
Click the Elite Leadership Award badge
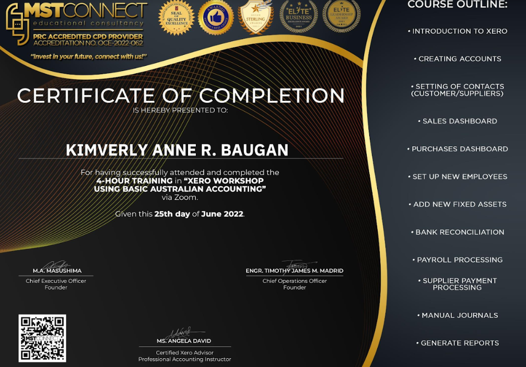[x=342, y=16]
